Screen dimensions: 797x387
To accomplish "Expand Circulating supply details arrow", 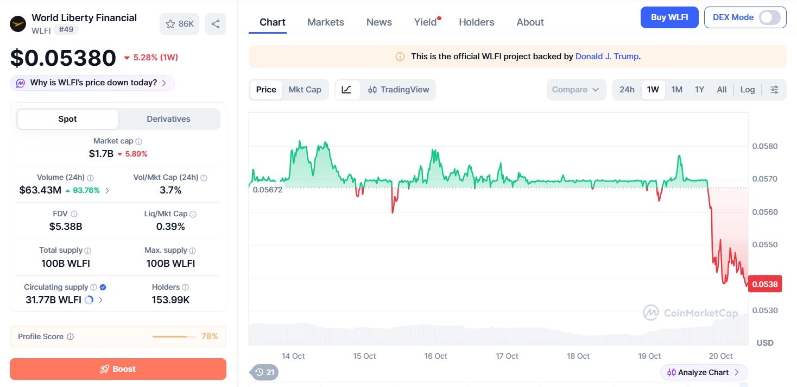I will pos(101,299).
